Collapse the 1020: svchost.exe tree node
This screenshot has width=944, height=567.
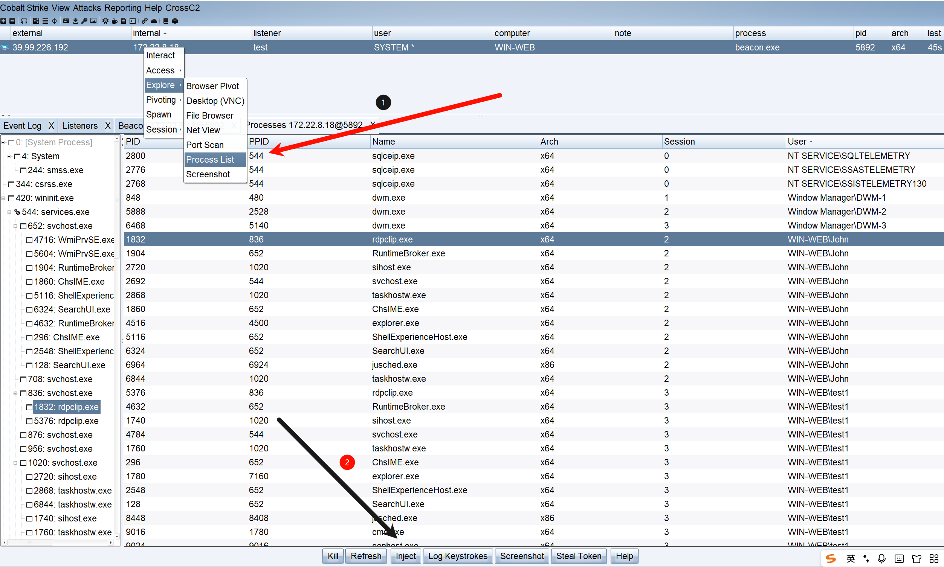coord(15,463)
